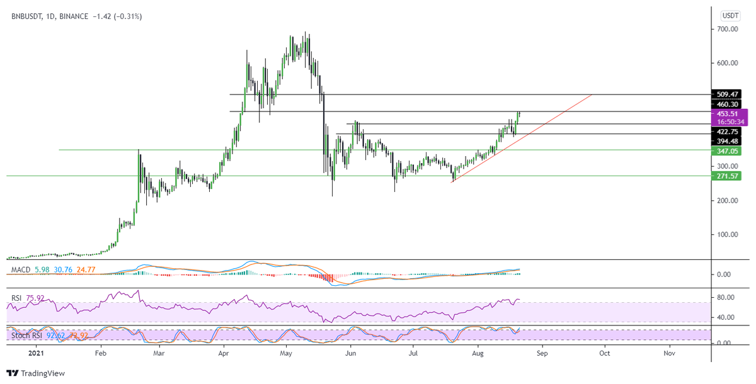The height and width of the screenshot is (384, 756).
Task: Select the 460.30 price label
Action: click(725, 104)
